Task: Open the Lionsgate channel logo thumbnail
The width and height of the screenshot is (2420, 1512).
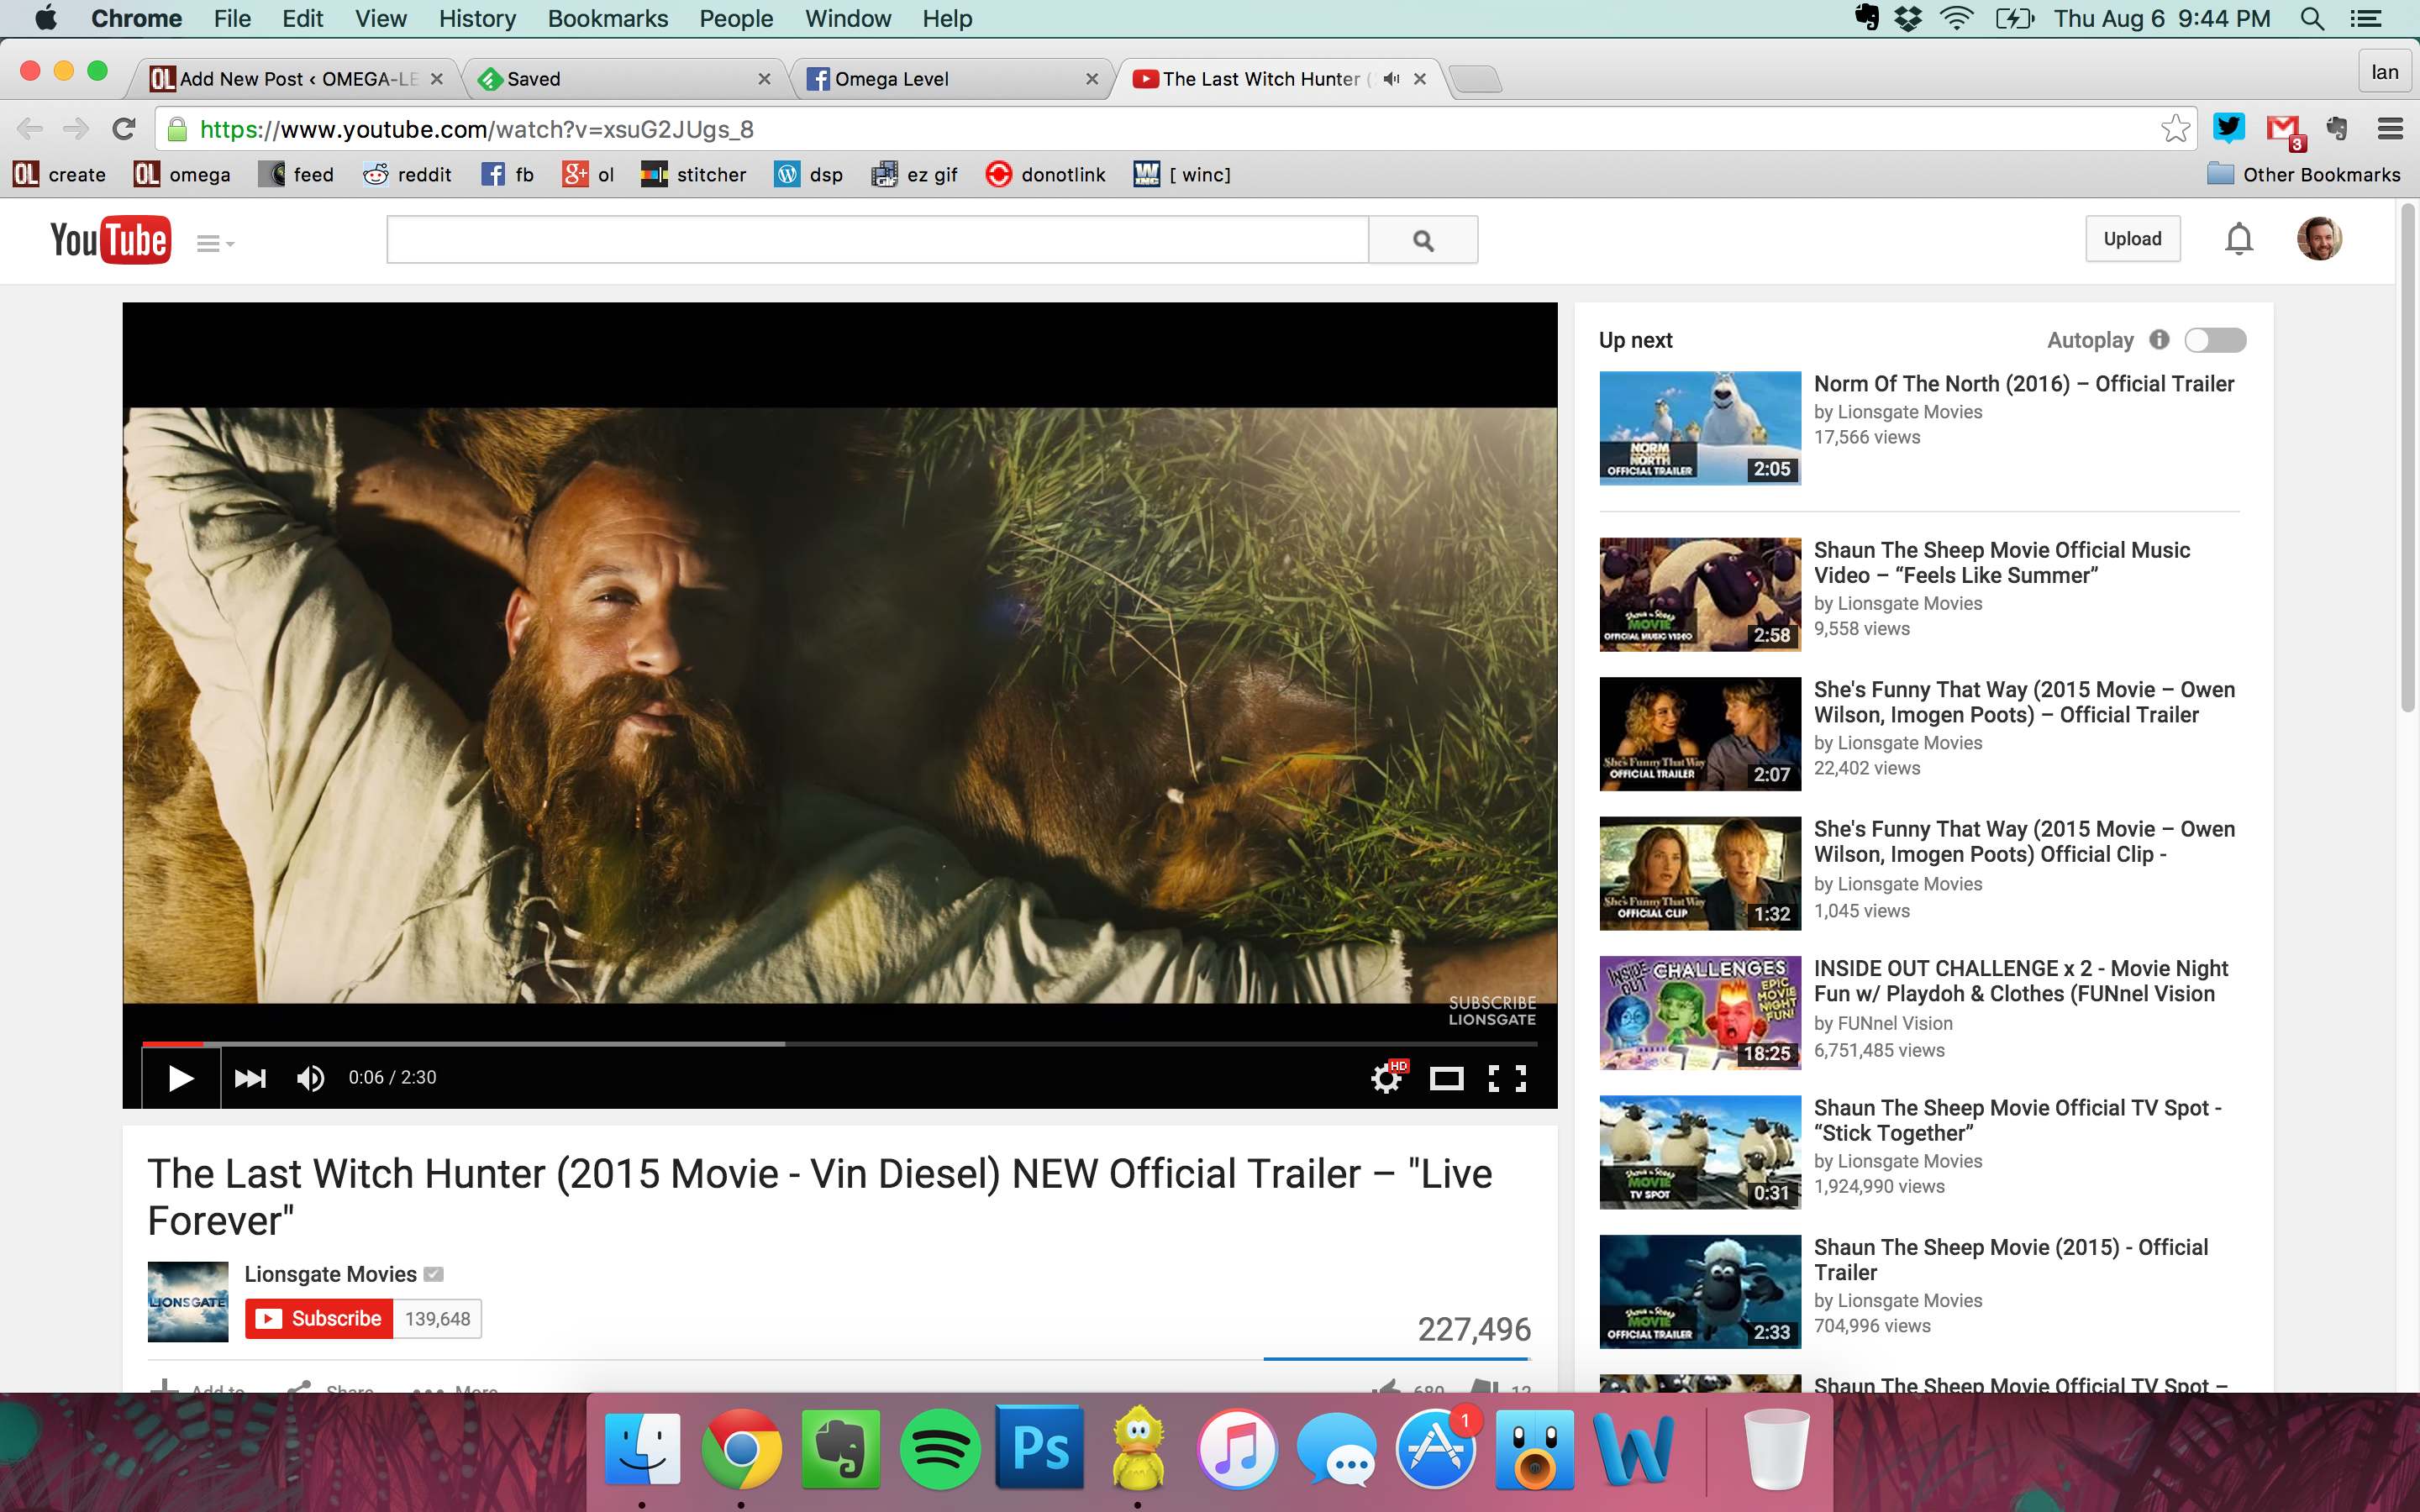Action: [188, 1301]
